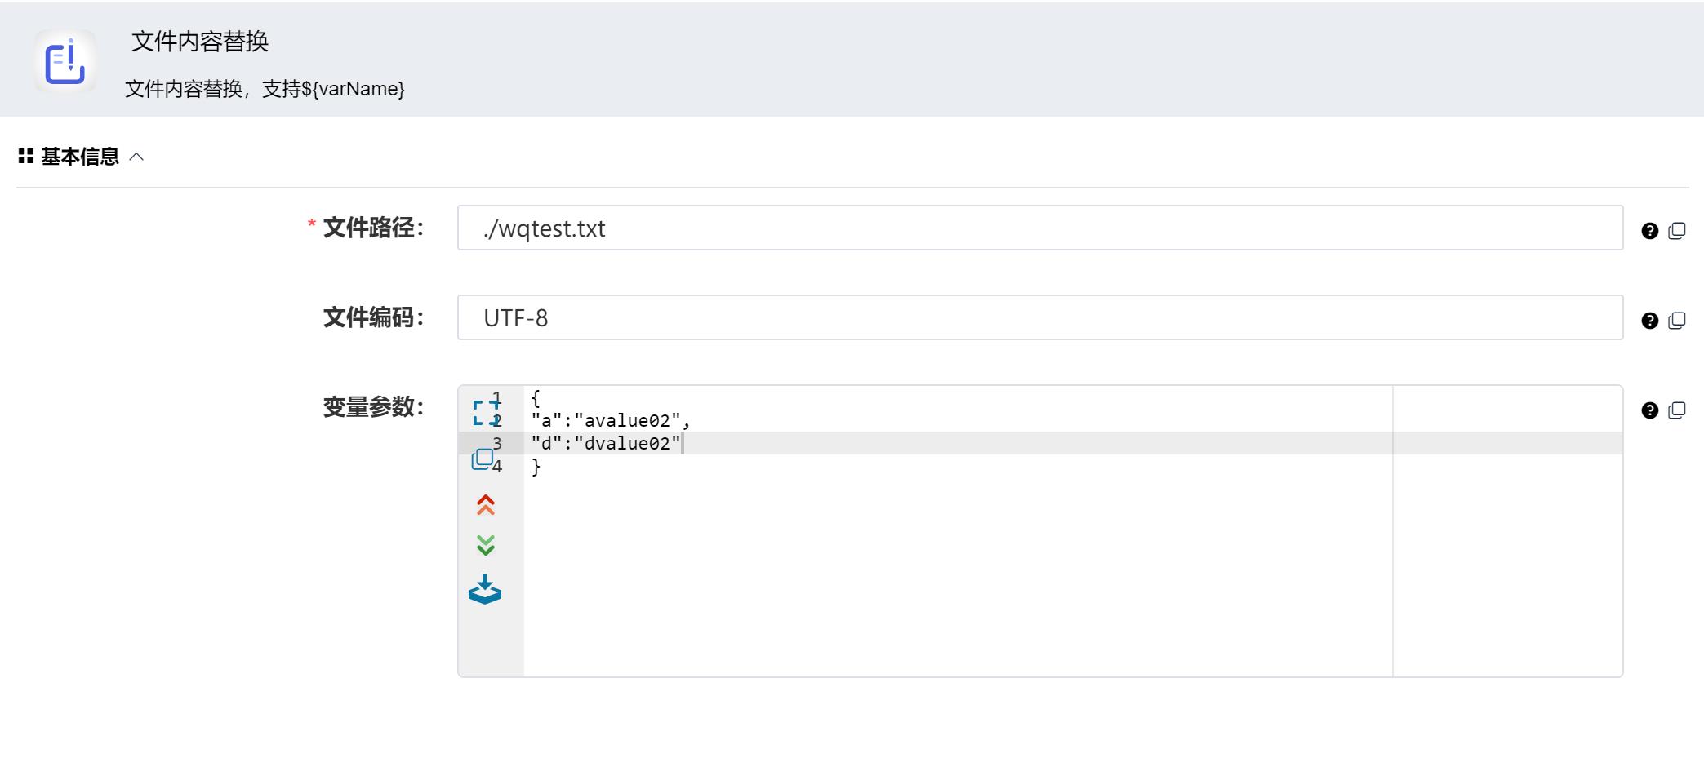This screenshot has width=1704, height=758.
Task: Show help for the 文件编码 field
Action: click(1649, 321)
